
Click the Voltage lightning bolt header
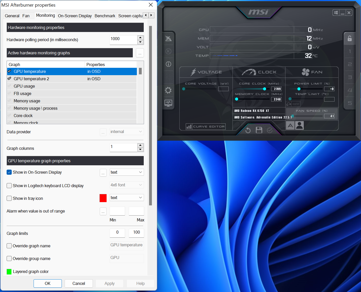tap(193, 72)
